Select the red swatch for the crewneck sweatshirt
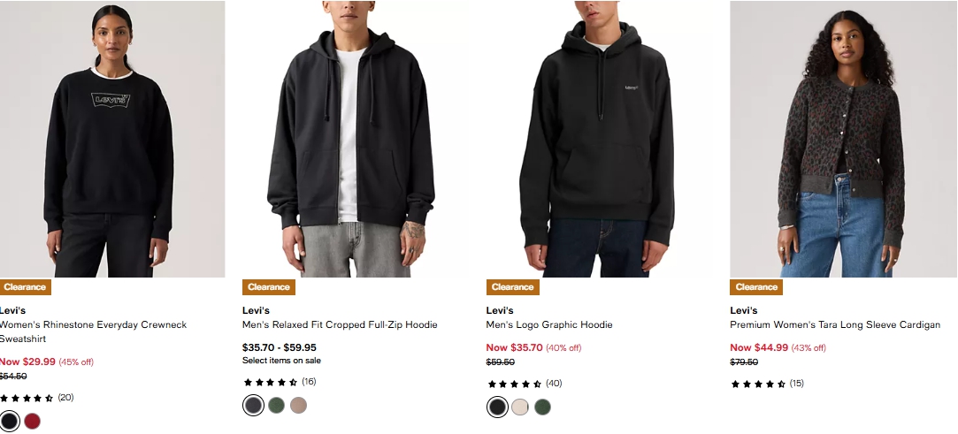This screenshot has width=958, height=434. (x=33, y=421)
